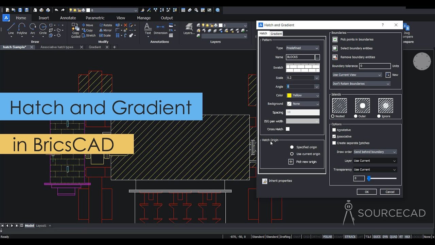The width and height of the screenshot is (435, 245).
Task: Enable Create separate hatches checkbox
Action: pos(334,143)
